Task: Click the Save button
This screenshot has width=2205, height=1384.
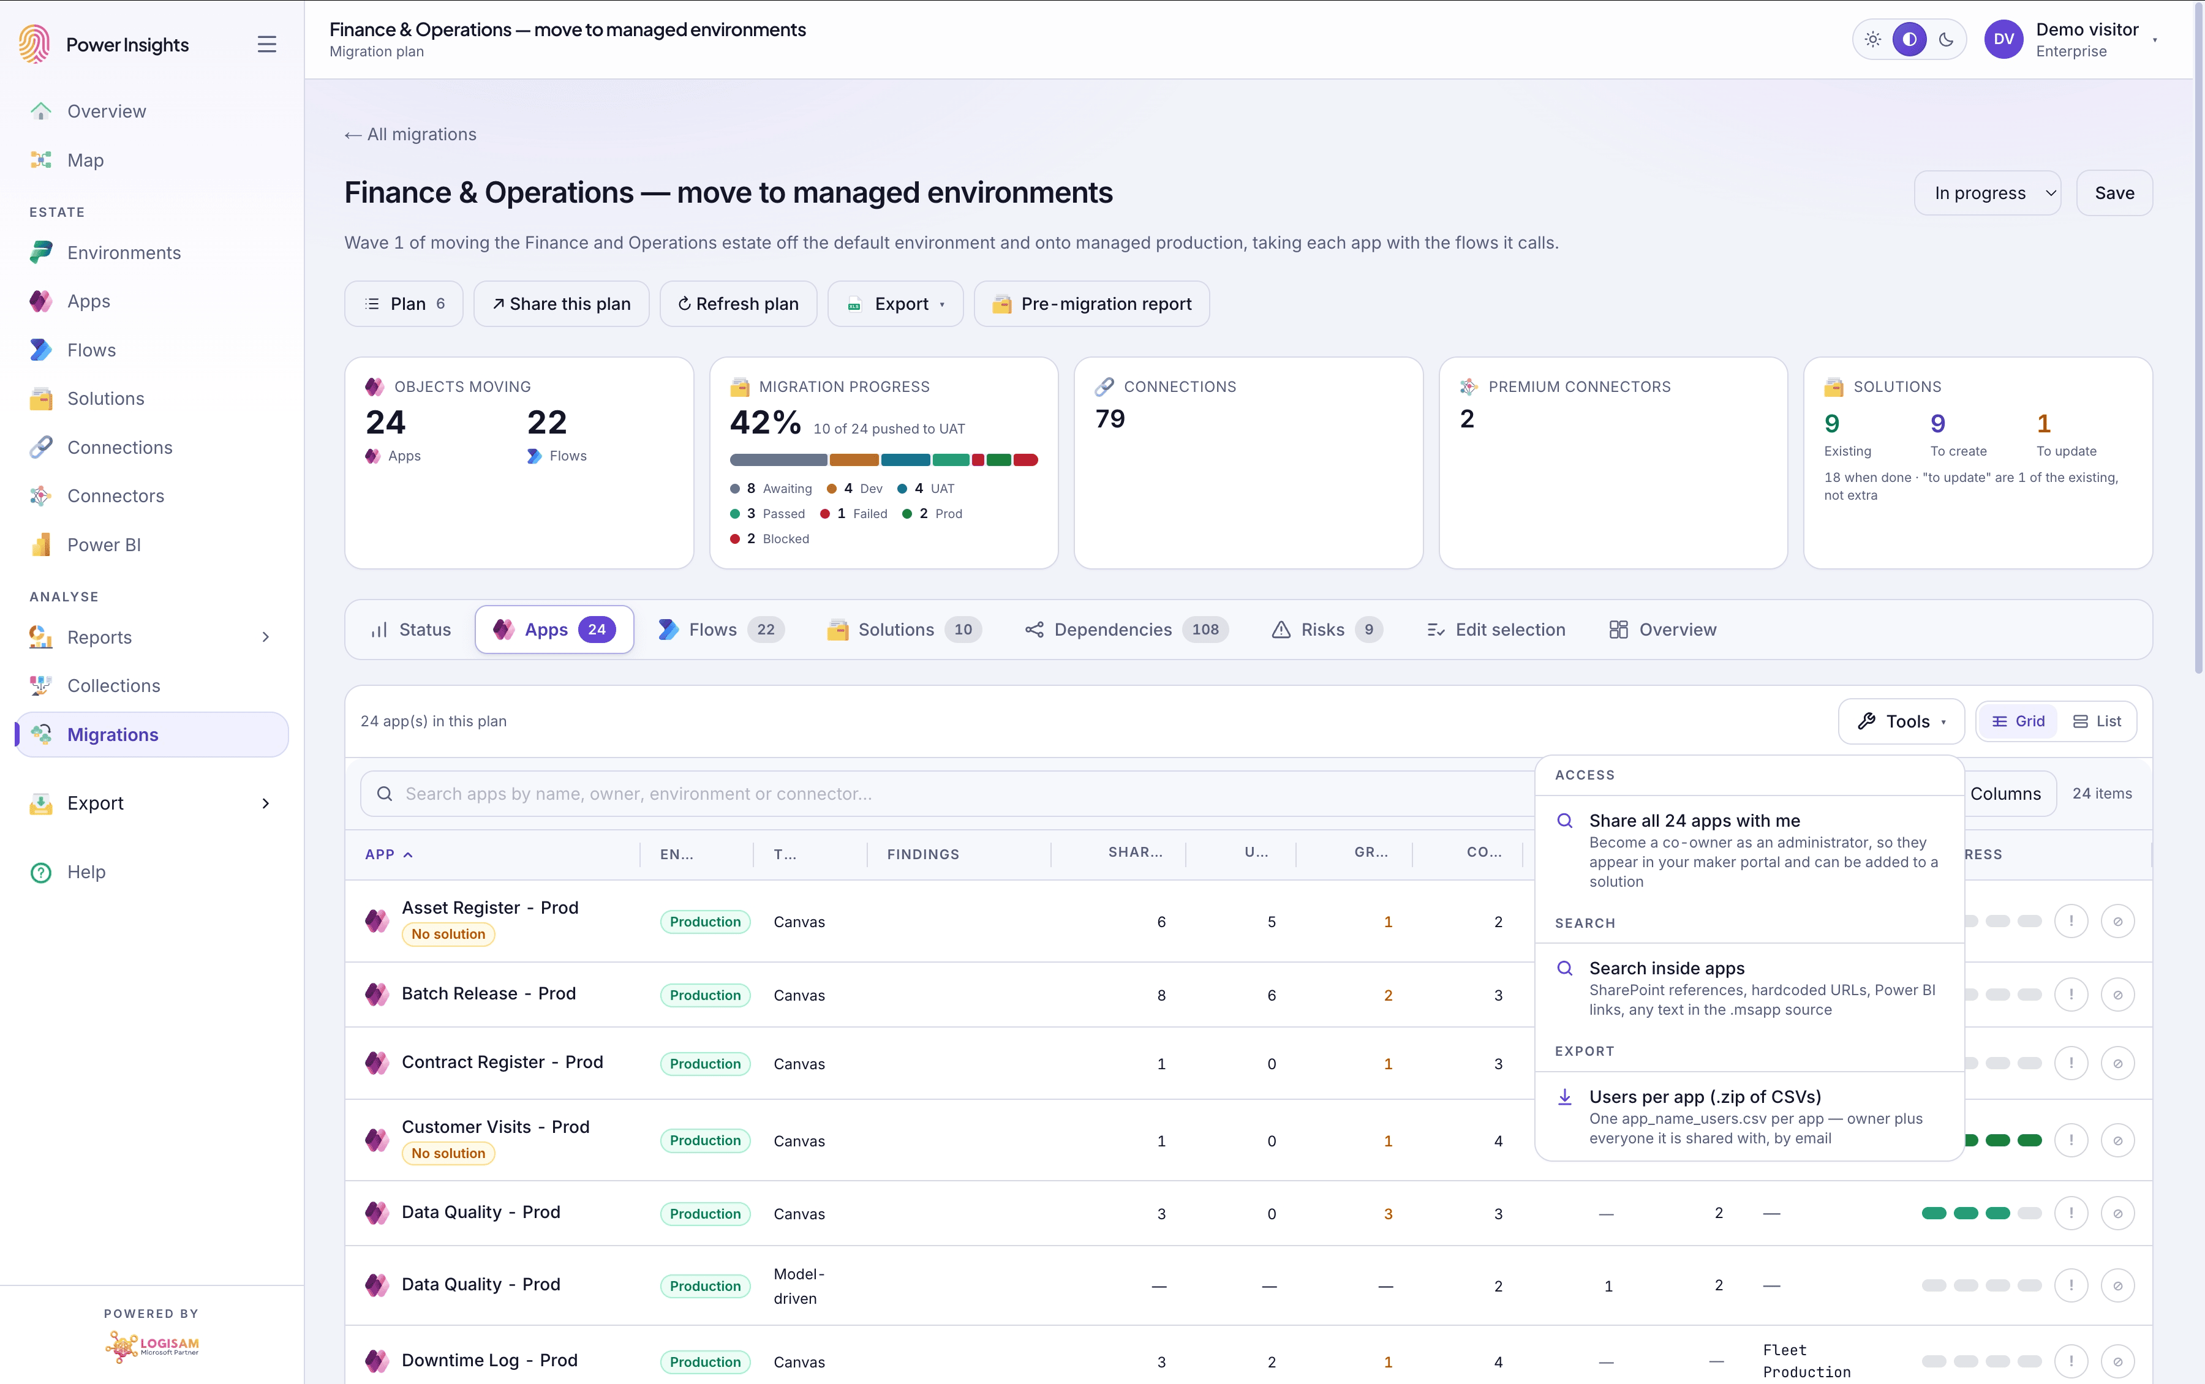Action: [2114, 193]
